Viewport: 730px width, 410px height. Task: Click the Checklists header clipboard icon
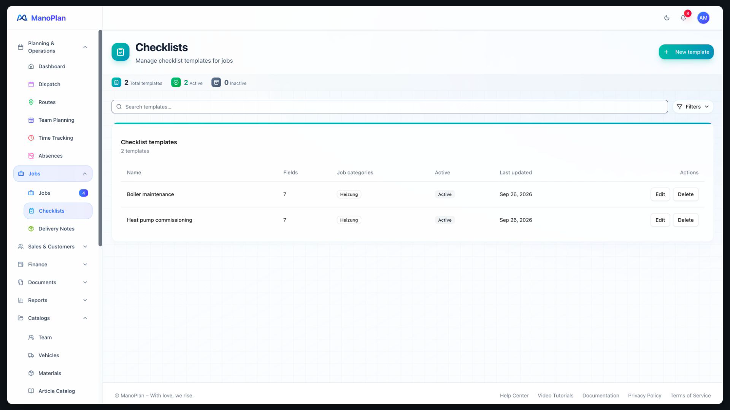121,52
